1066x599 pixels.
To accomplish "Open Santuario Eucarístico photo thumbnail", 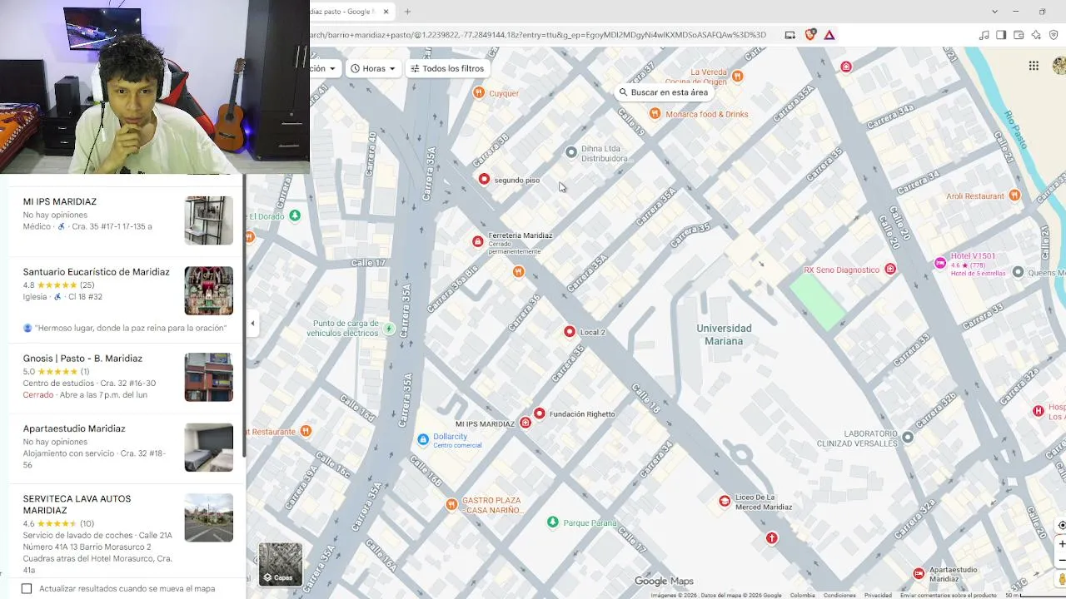I will [x=209, y=290].
